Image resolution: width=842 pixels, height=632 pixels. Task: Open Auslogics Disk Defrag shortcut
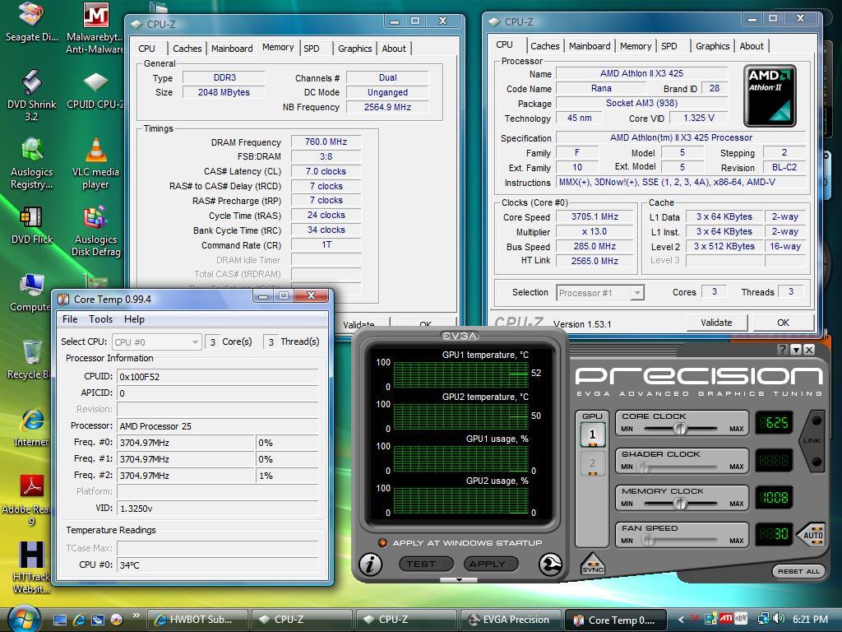pyautogui.click(x=95, y=231)
